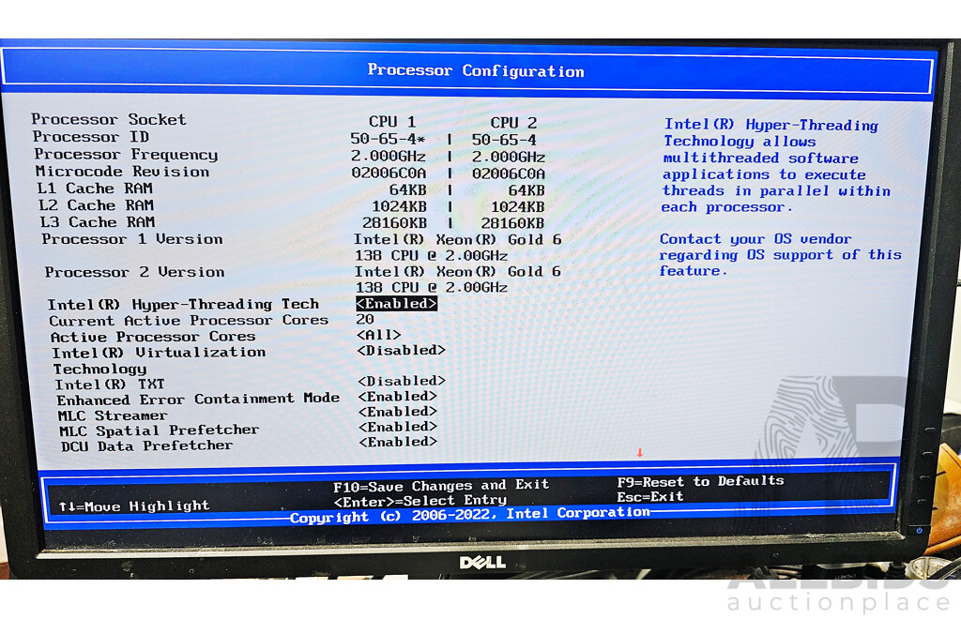961x619 pixels.
Task: Click the Processor Configuration title bar
Action: tap(475, 70)
